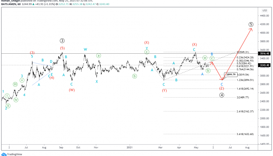Click the circled 4 wave label
Image resolution: width=273 pixels, height=156 pixels.
click(221, 95)
